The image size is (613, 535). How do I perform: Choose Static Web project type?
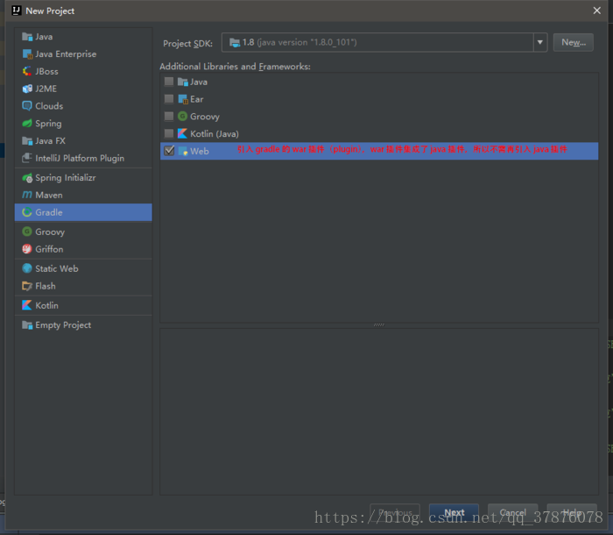pyautogui.click(x=83, y=268)
